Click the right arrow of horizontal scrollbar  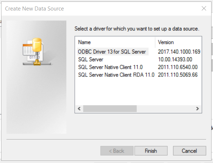tap(197, 109)
